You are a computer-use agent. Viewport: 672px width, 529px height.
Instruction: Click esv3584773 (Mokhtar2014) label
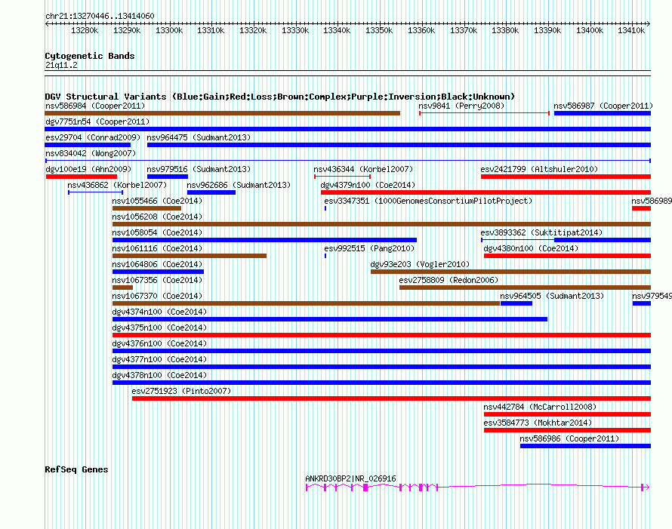click(x=538, y=423)
